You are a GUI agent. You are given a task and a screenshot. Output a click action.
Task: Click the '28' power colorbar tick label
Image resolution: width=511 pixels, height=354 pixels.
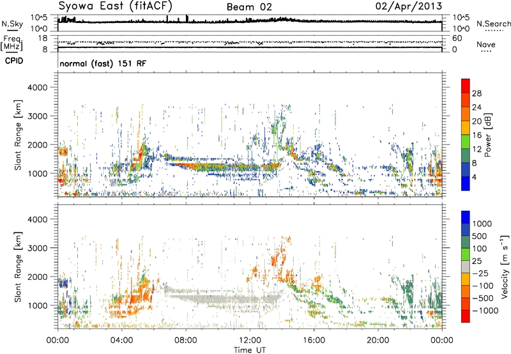(477, 93)
